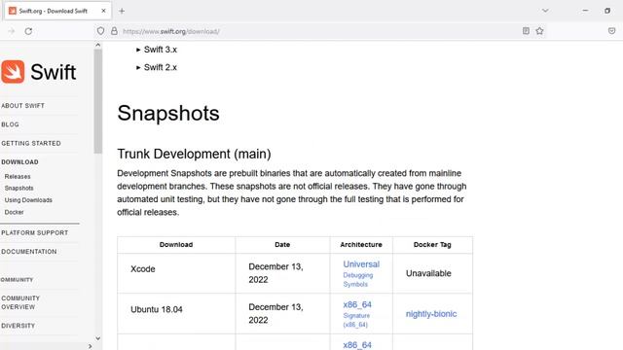
Task: Download Ubuntu 18.04 x86_64 snapshot
Action: 357,304
